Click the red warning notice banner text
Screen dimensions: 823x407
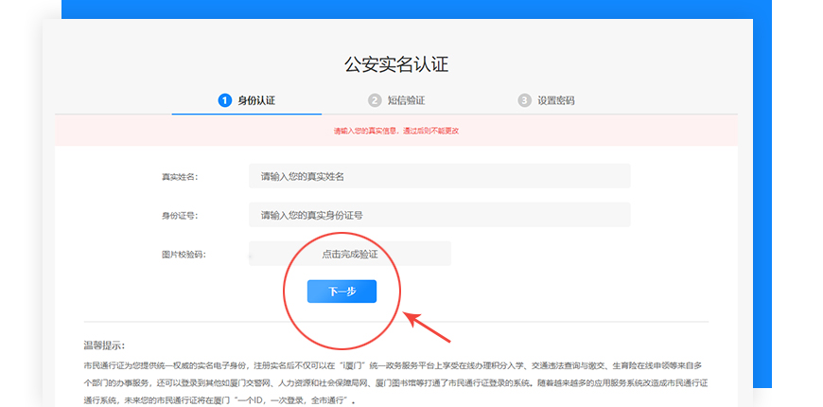pyautogui.click(x=396, y=131)
